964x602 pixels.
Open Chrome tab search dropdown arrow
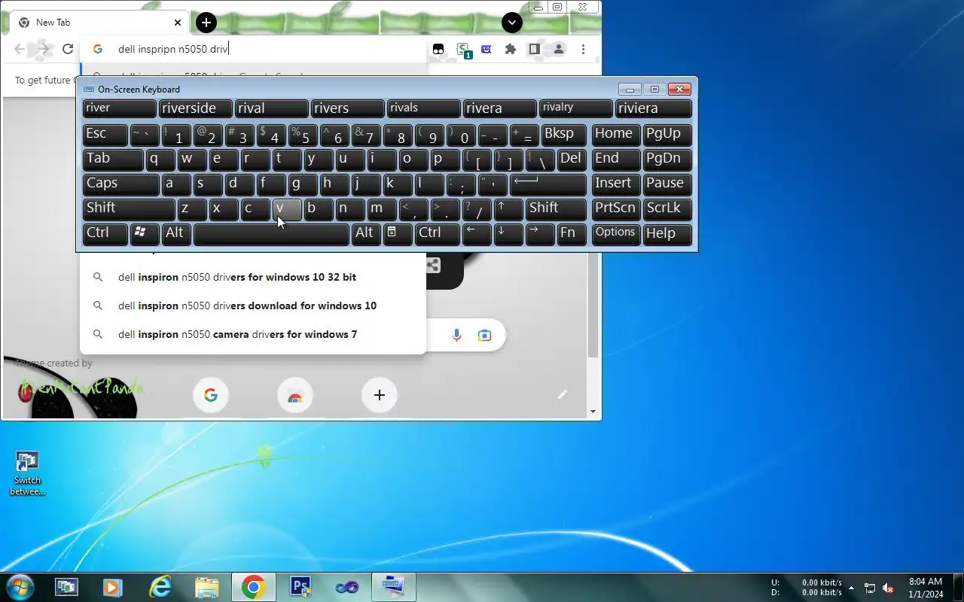point(512,23)
